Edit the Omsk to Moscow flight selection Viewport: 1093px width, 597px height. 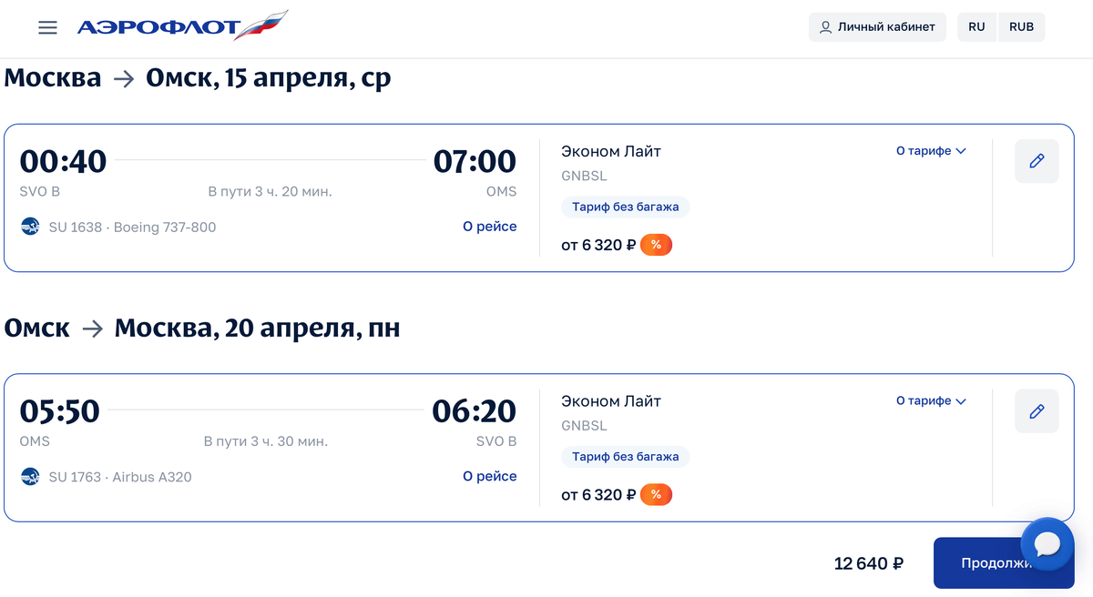point(1037,411)
